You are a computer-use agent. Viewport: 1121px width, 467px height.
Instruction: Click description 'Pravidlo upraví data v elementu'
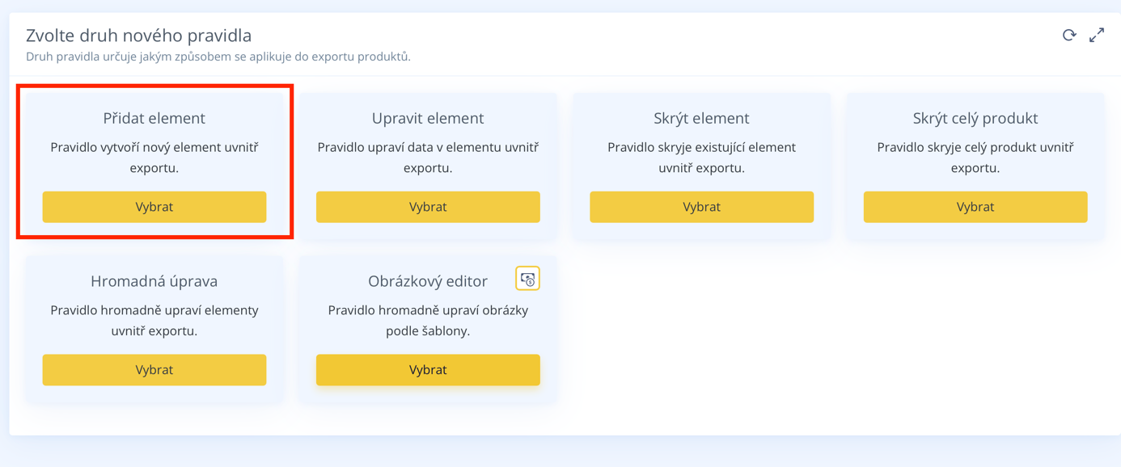[x=428, y=158]
